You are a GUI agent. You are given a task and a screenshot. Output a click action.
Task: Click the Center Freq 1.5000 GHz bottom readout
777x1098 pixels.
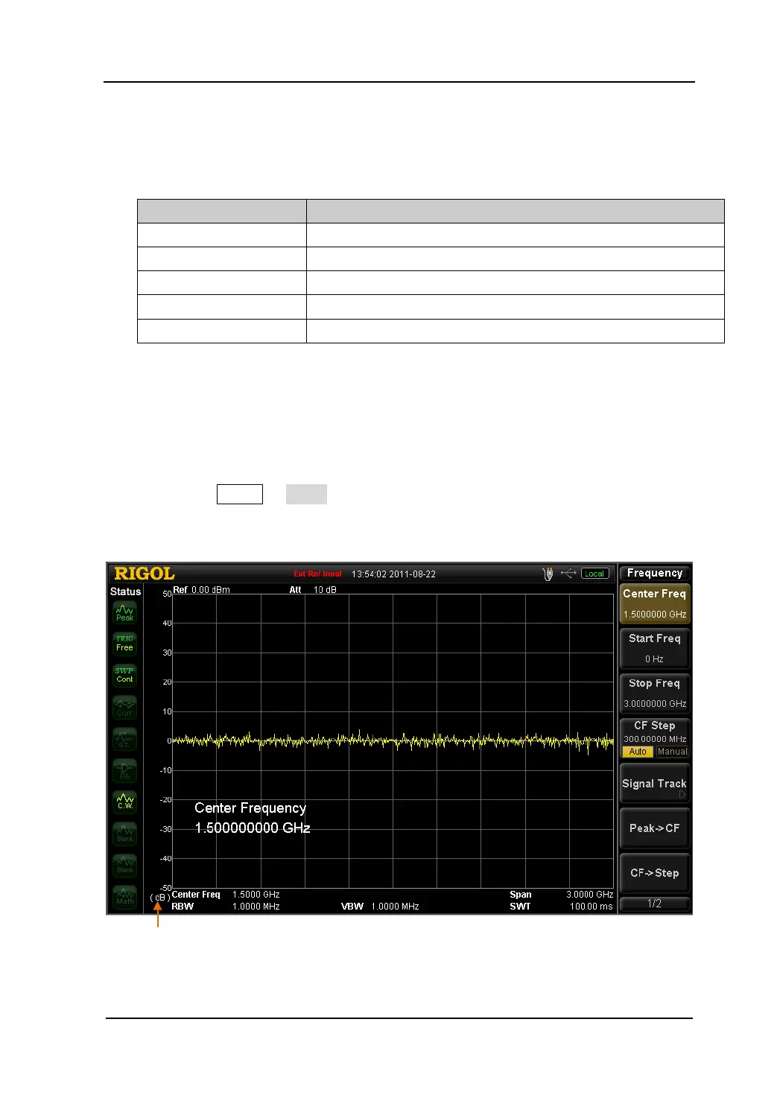pos(226,895)
